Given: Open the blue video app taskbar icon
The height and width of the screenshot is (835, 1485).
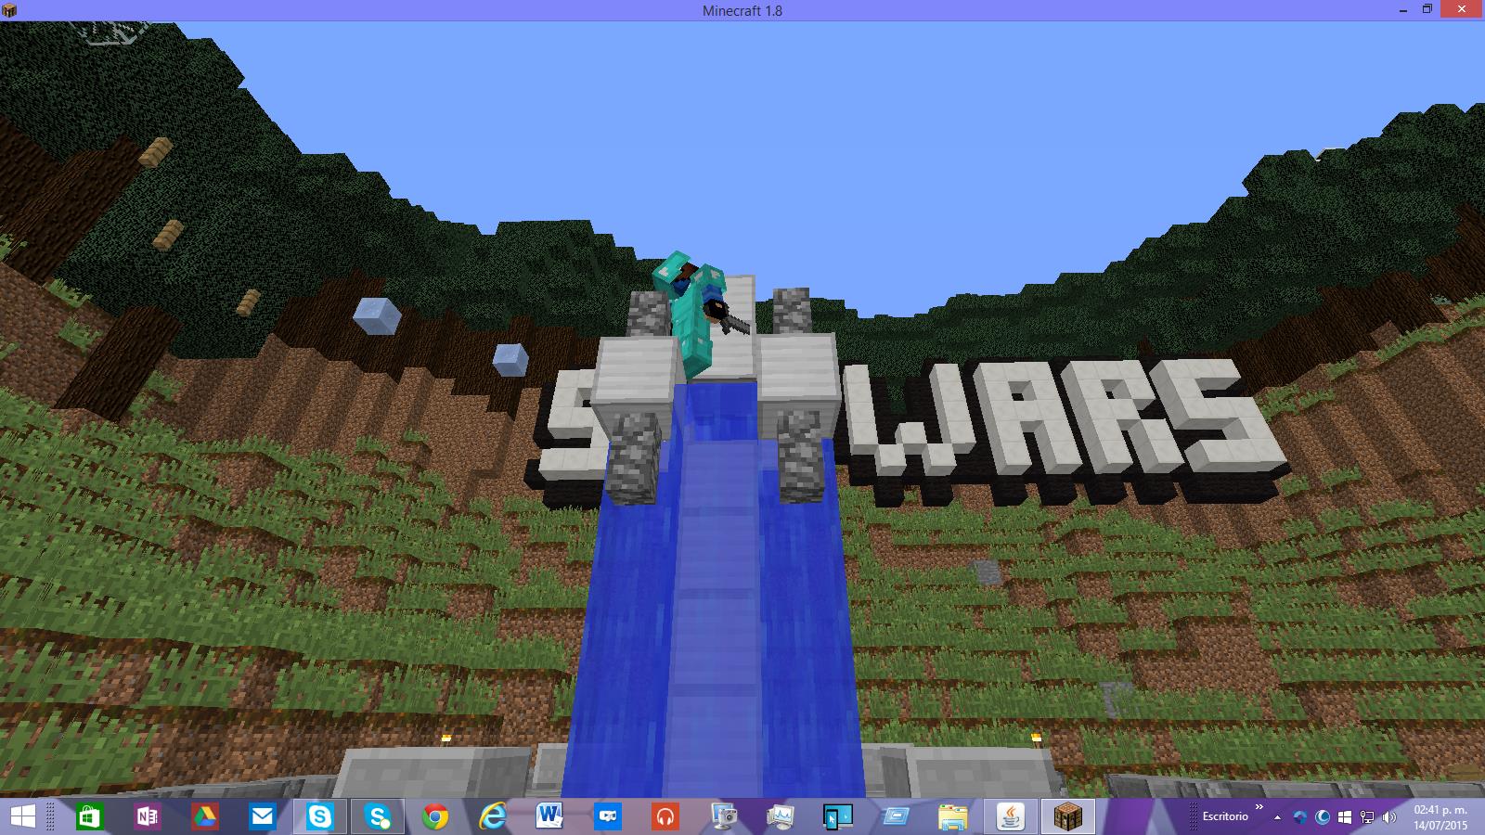Looking at the screenshot, I should point(608,816).
